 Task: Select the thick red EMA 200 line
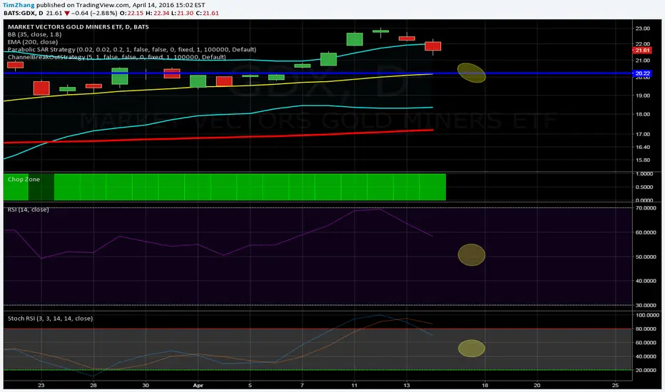tap(218, 137)
